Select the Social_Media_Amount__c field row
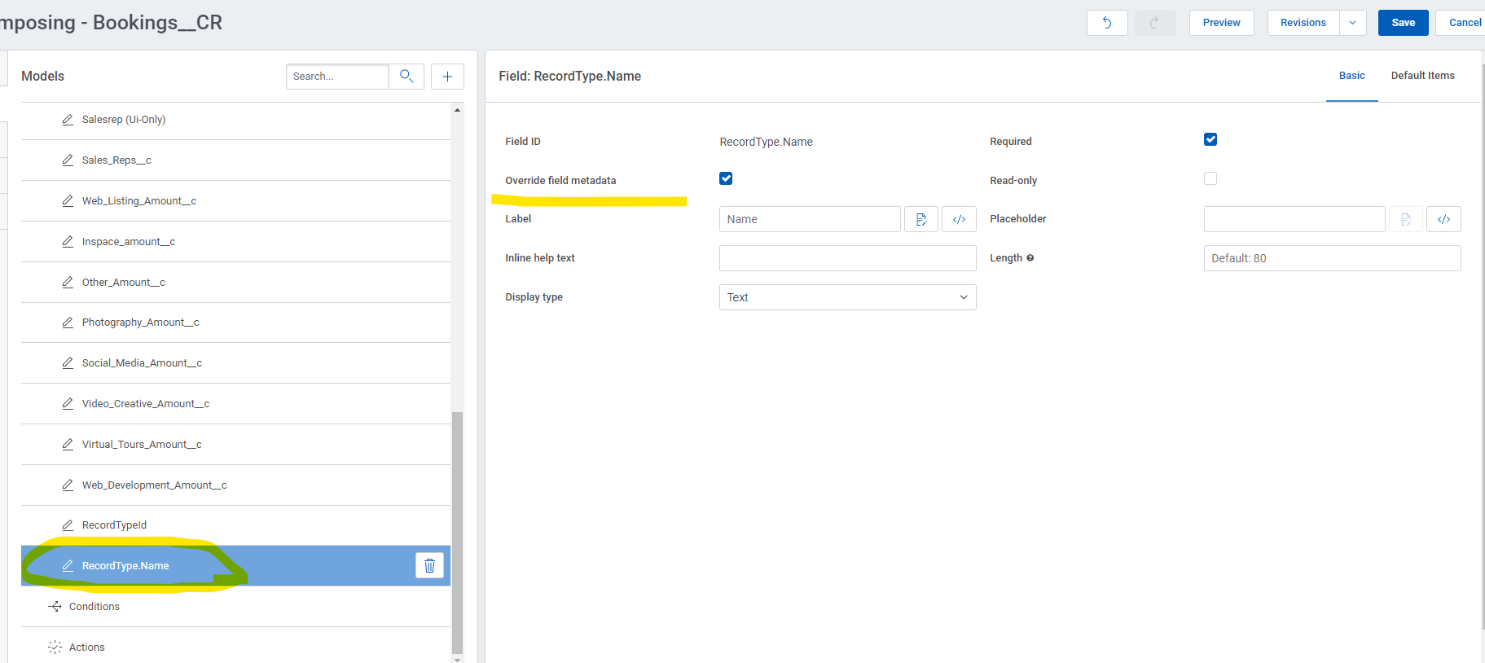The height and width of the screenshot is (663, 1485). pyautogui.click(x=235, y=363)
